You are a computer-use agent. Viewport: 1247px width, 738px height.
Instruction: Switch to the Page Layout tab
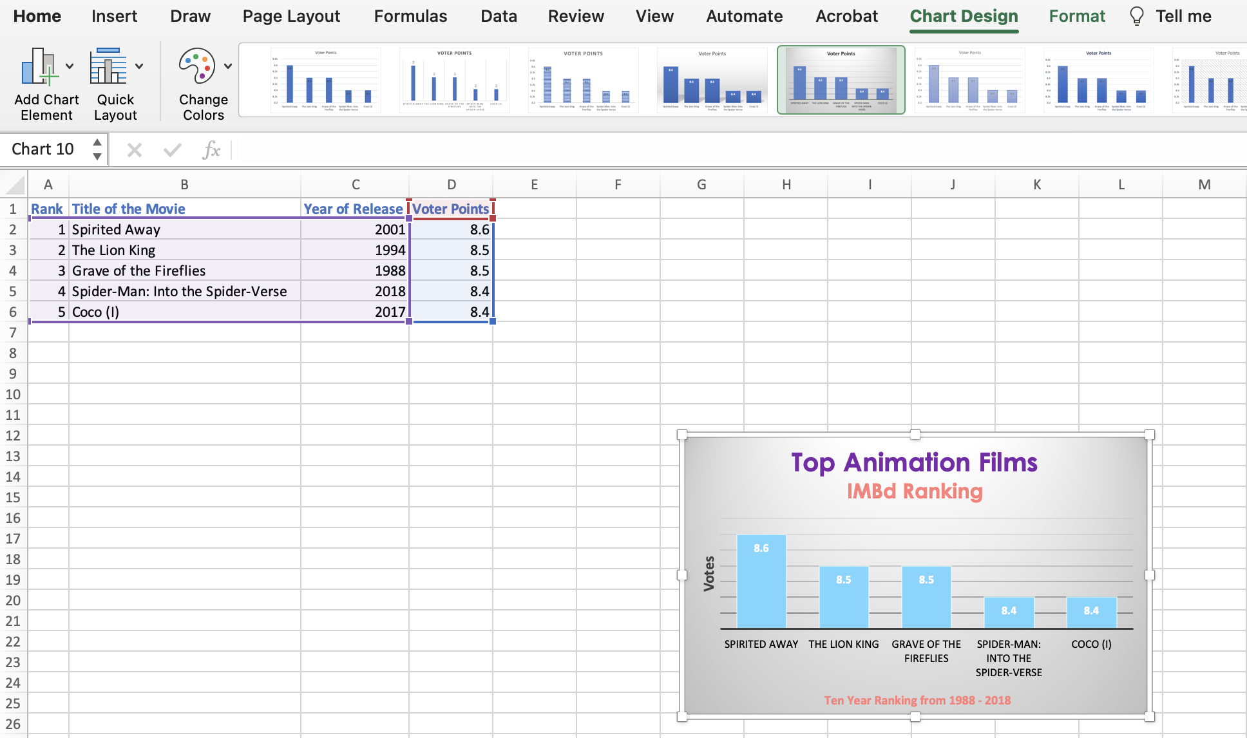(291, 16)
